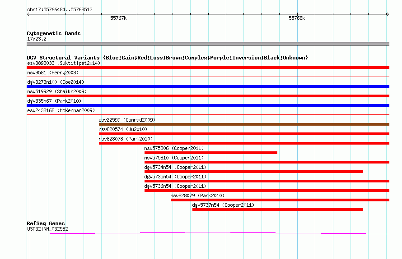The image size is (402, 259).
Task: Select the magenta USP32 gene line
Action: (x=208, y=233)
